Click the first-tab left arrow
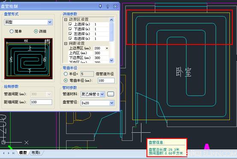237x159 pixels. click(x=3, y=153)
